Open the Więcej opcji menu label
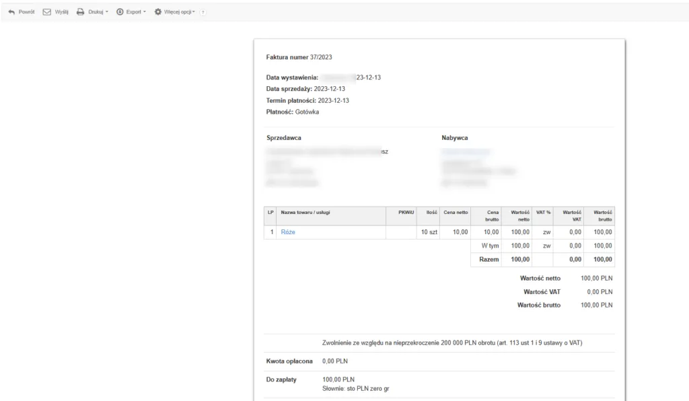689x401 pixels. [178, 12]
